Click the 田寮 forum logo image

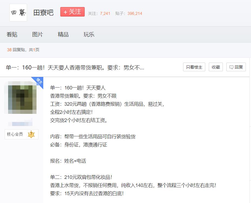click(18, 12)
